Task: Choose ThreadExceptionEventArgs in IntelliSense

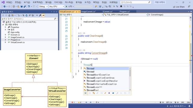Action: (106, 78)
